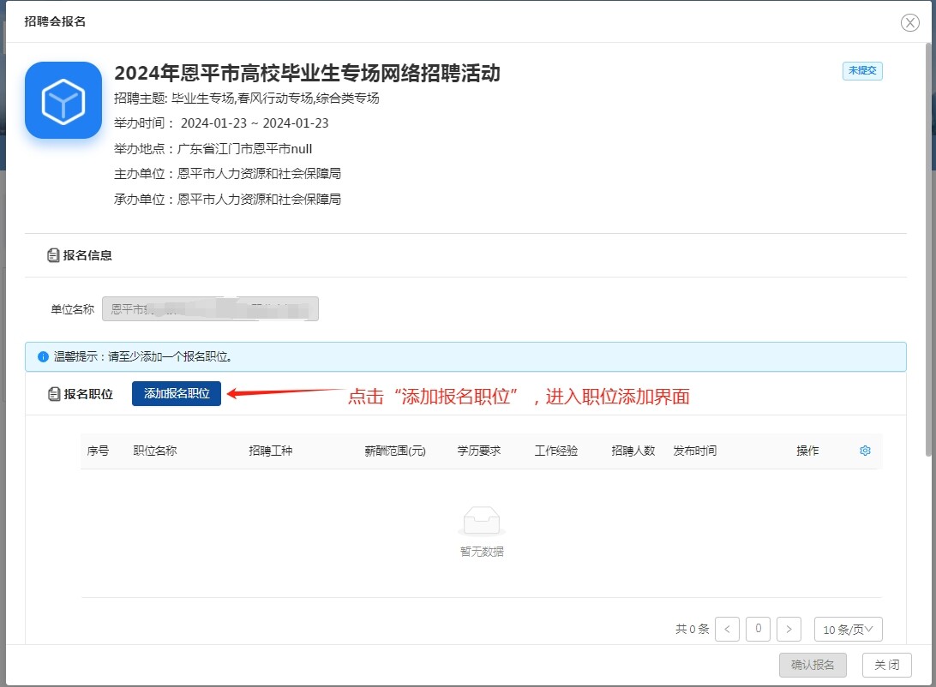
Task: Click the blue cube job fair logo
Action: [x=63, y=100]
